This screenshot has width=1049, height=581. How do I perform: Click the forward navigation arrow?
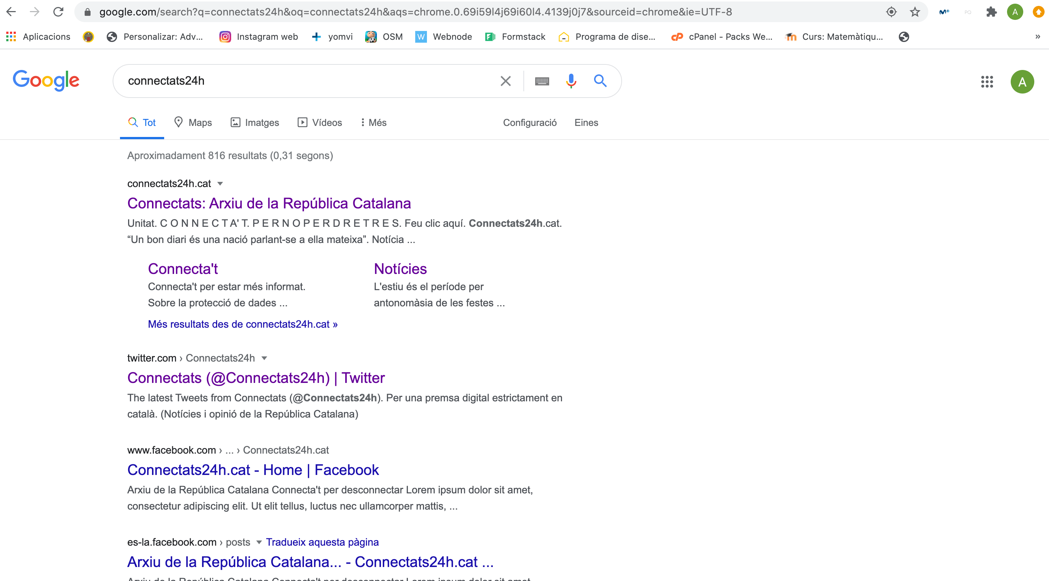35,12
